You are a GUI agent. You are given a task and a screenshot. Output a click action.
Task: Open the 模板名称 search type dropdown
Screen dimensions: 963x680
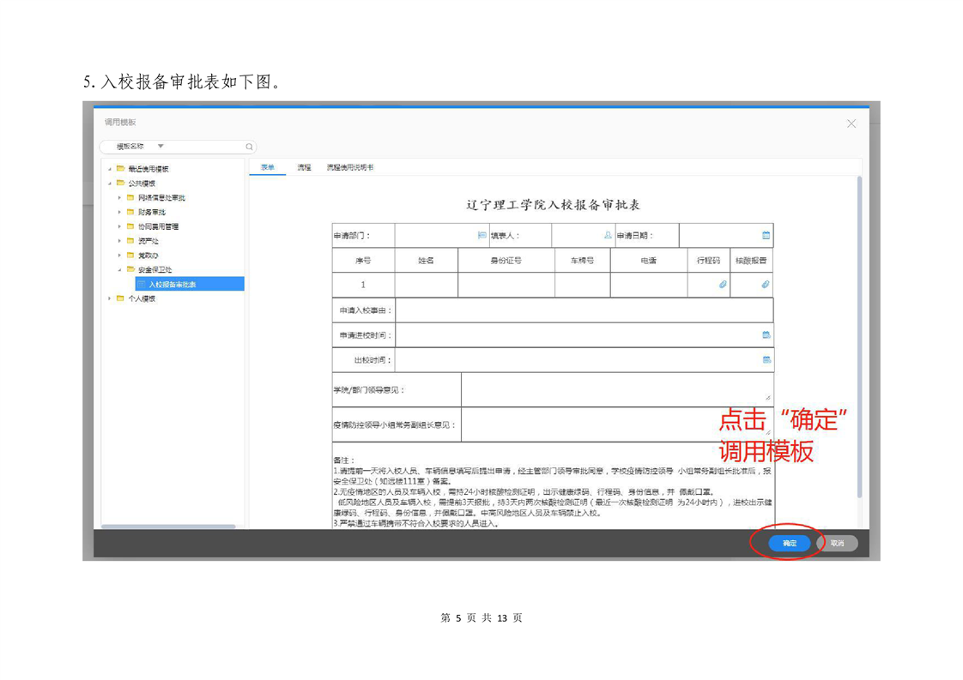160,146
